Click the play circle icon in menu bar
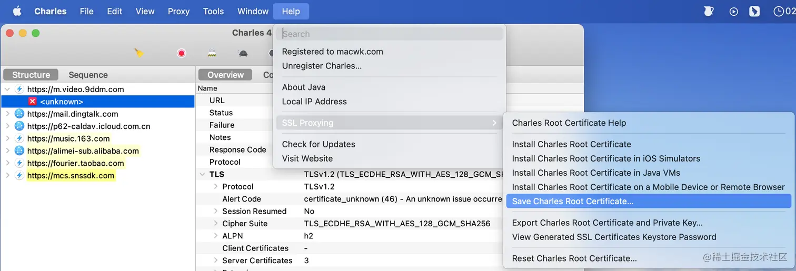796x271 pixels. click(733, 11)
